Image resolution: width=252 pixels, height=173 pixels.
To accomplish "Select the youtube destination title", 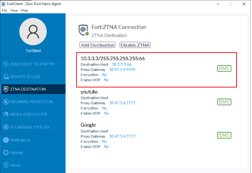I will coord(89,92).
